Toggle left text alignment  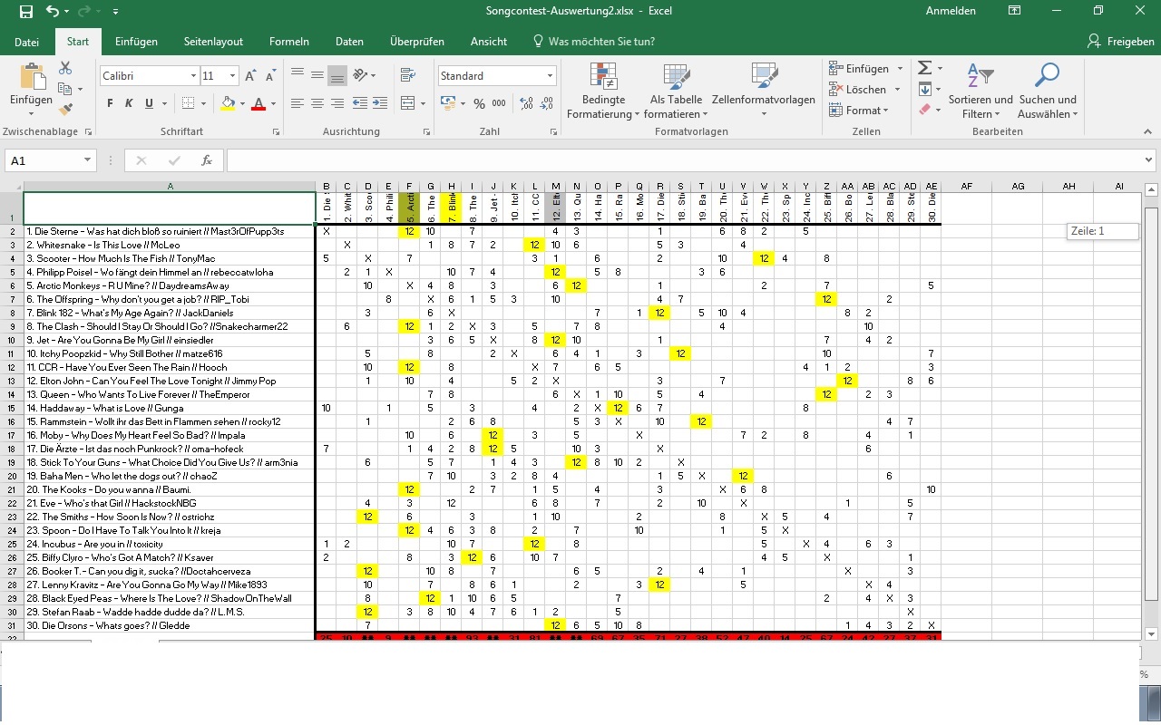pos(298,103)
